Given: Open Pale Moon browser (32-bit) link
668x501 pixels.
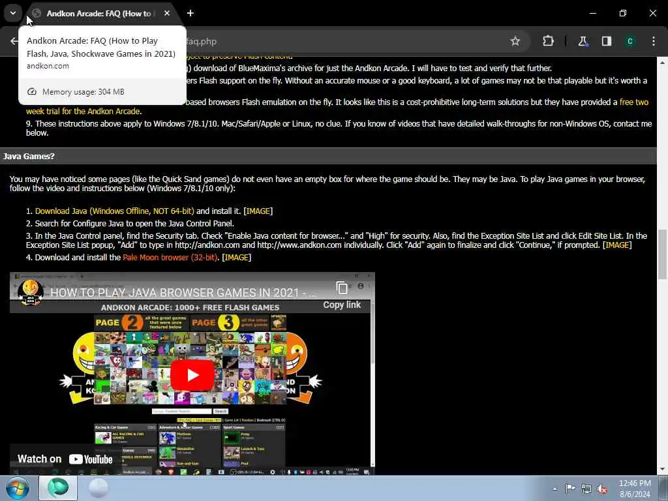Looking at the screenshot, I should [170, 257].
